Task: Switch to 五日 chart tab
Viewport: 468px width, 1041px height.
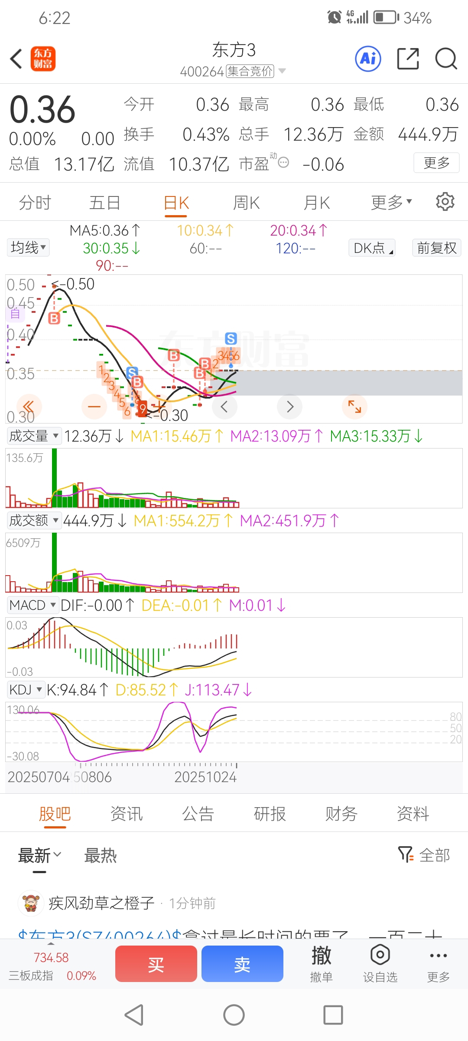Action: point(105,202)
